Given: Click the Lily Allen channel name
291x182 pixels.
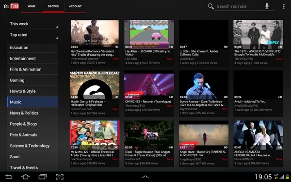Looking at the screenshot, I should pyautogui.click(x=131, y=59).
